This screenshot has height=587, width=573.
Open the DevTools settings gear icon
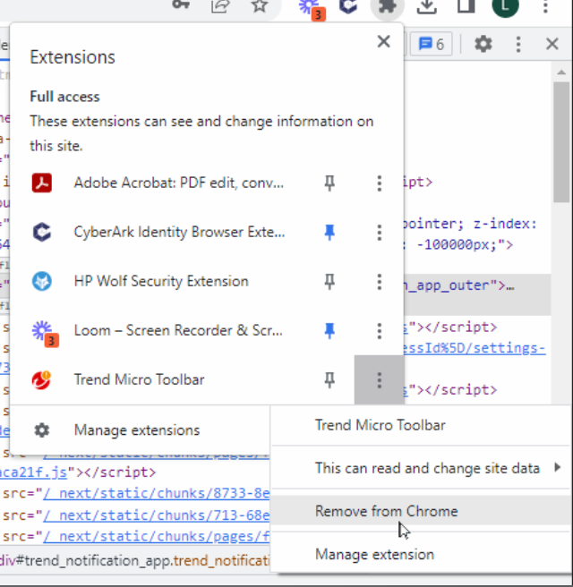tap(483, 44)
